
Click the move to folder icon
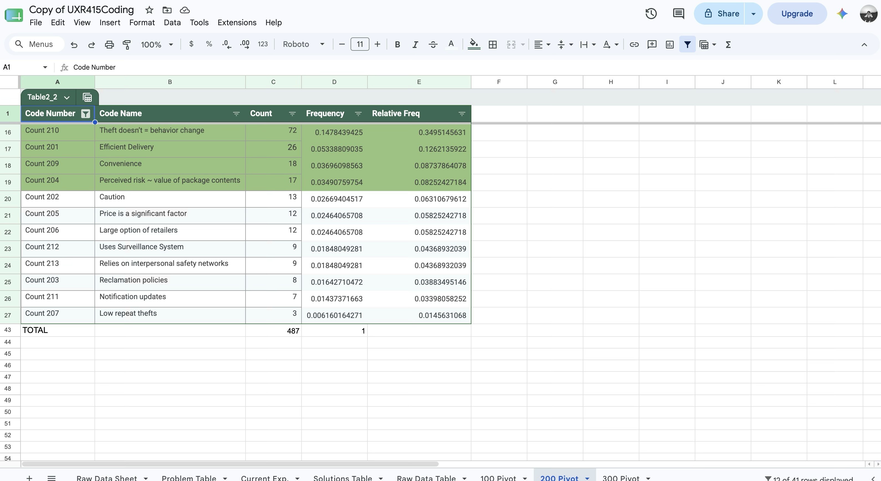click(167, 10)
